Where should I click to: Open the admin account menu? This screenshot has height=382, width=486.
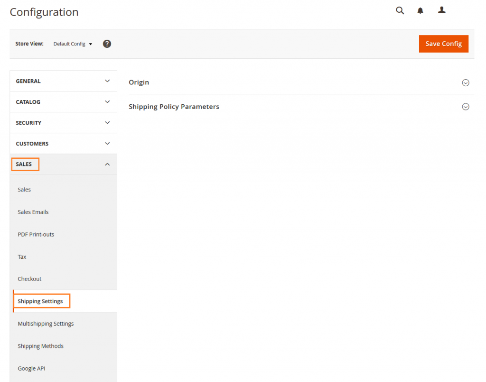[441, 10]
